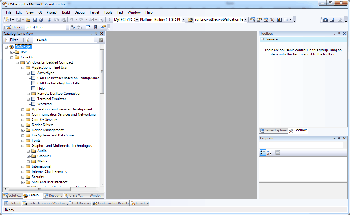
Task: Pin the Toolbox panel auto-hide
Action: click(339, 34)
